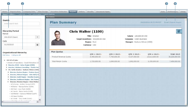The image size is (189, 107).
Task: Click Chris Walker's profile photo
Action: pyautogui.click(x=58, y=38)
